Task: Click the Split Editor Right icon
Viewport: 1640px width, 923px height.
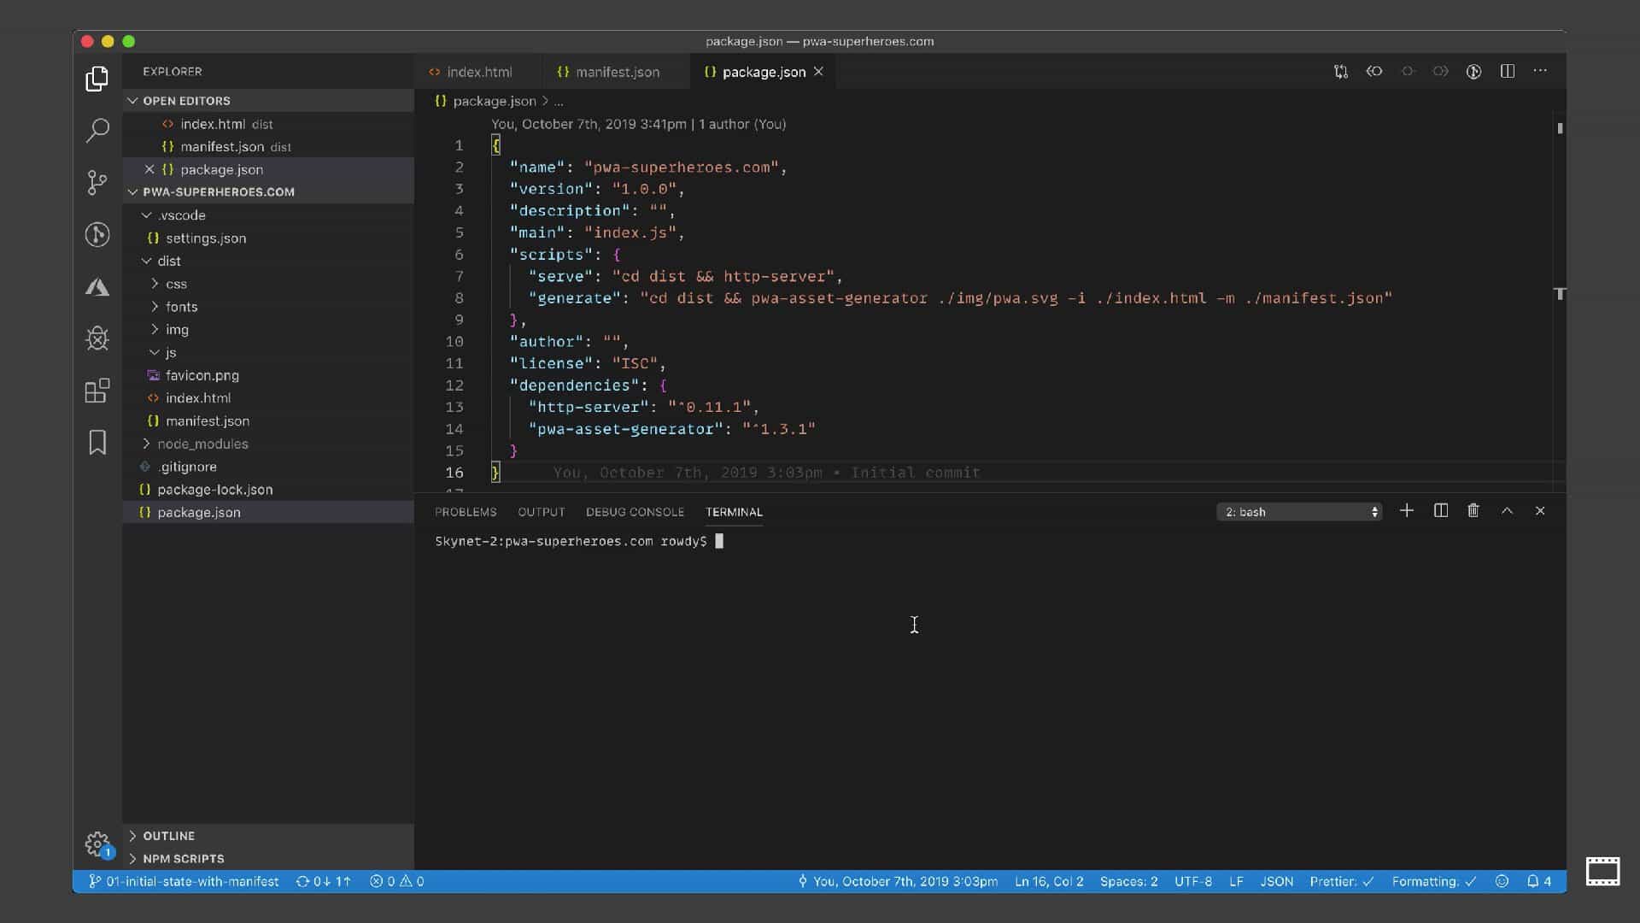Action: [x=1507, y=72]
